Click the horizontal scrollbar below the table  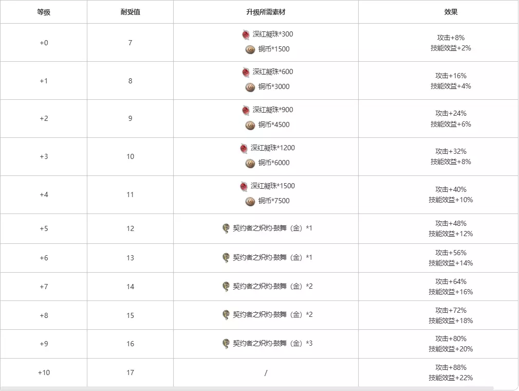pos(247,388)
